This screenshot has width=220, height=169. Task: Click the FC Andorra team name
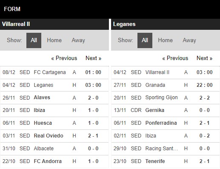48,161
